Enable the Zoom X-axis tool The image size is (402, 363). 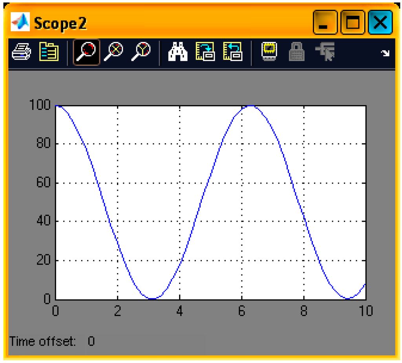point(113,52)
